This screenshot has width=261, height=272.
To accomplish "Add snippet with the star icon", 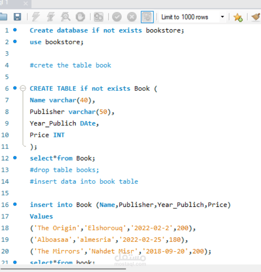I will pyautogui.click(x=238, y=17).
